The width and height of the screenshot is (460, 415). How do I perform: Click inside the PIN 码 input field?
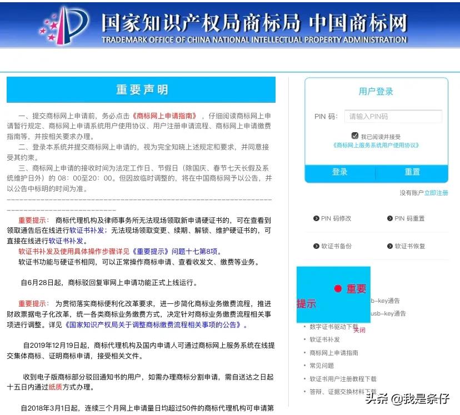click(393, 117)
